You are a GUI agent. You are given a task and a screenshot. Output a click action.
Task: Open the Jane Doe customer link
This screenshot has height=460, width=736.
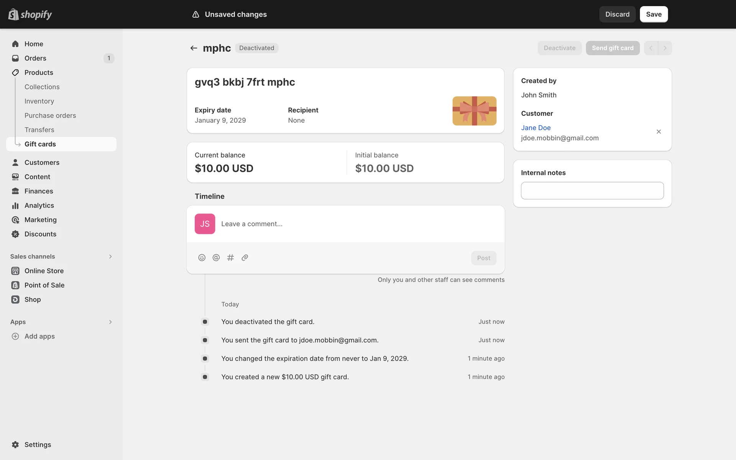[536, 128]
